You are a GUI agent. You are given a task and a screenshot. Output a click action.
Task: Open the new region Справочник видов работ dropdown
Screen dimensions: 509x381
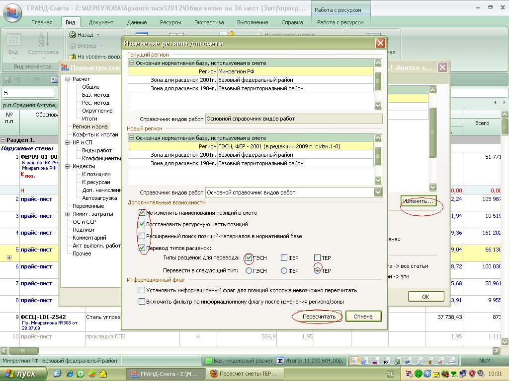378,192
